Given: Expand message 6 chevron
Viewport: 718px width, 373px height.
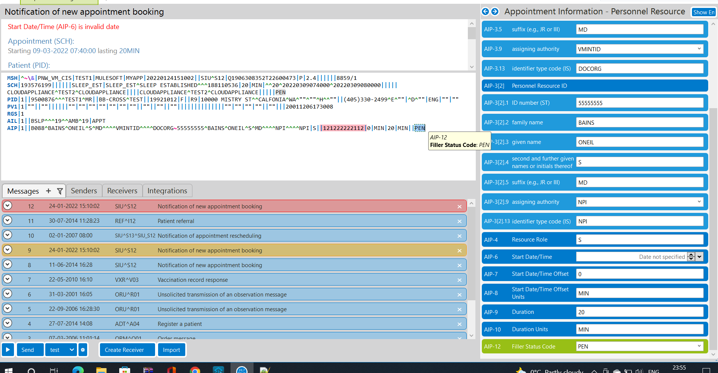Looking at the screenshot, I should tap(8, 294).
